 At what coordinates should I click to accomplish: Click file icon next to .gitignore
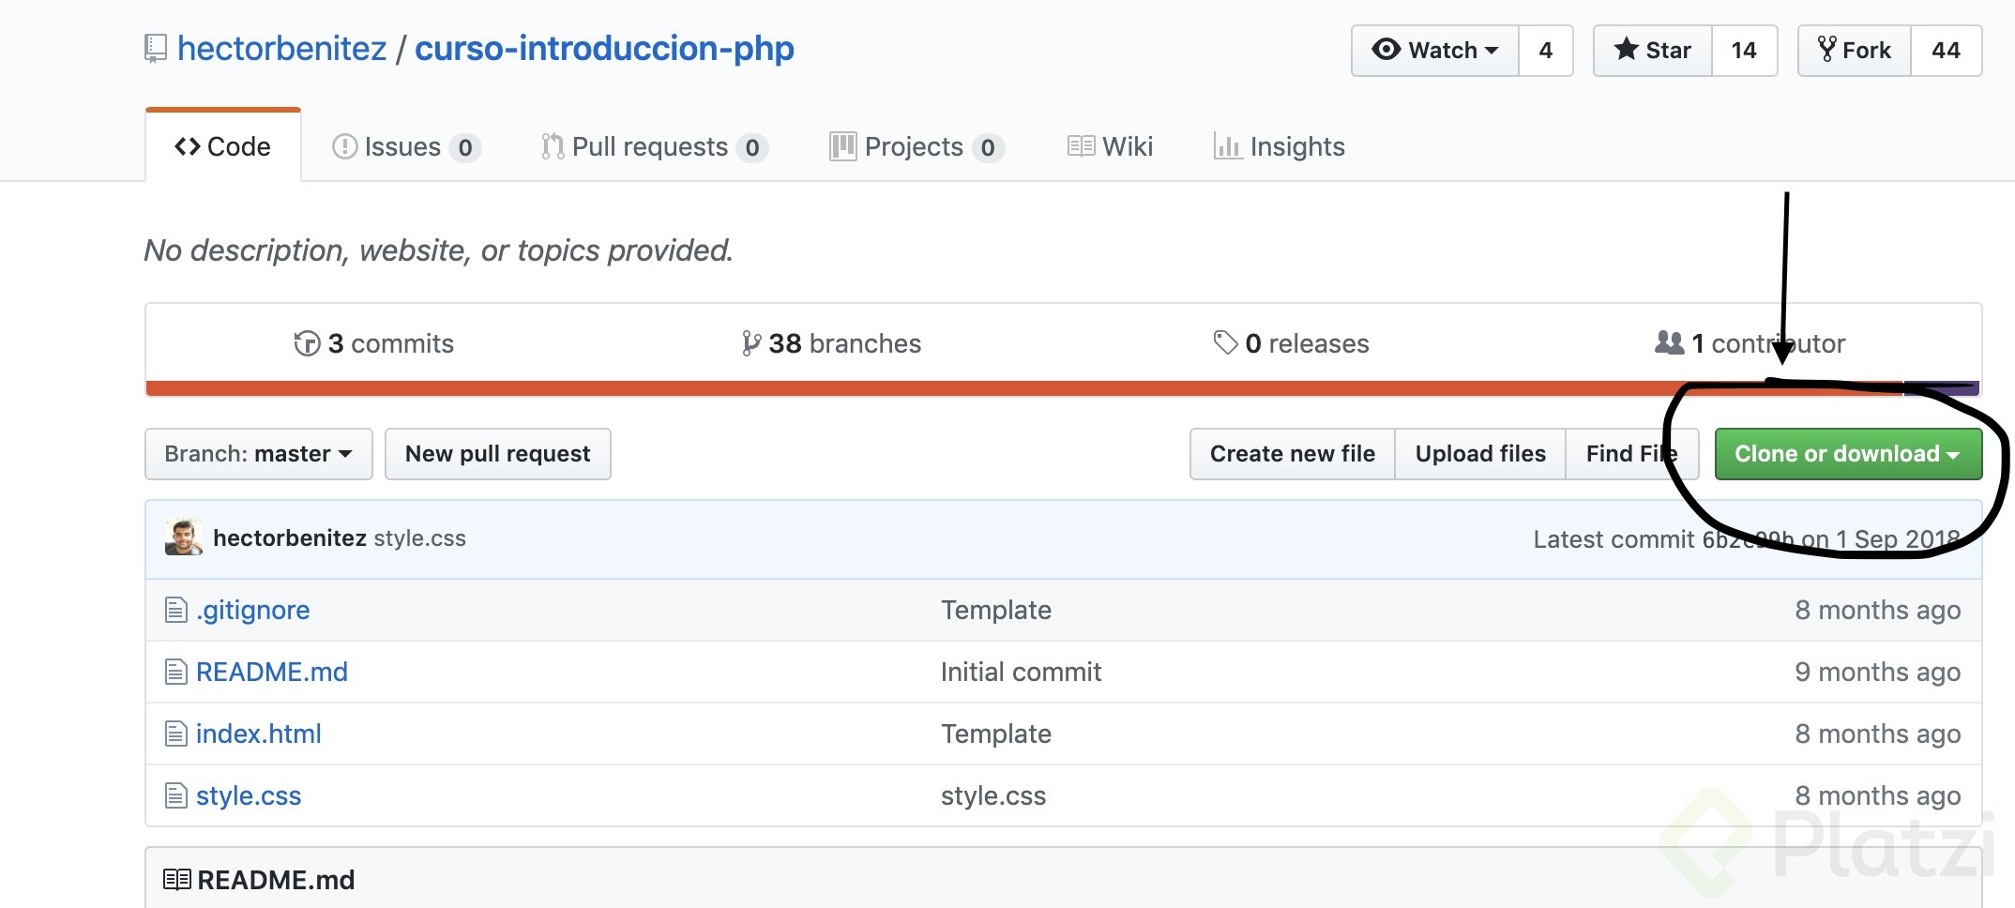pos(176,610)
